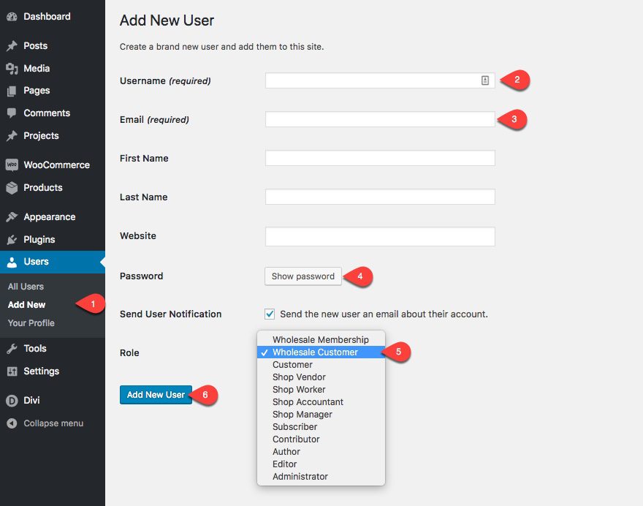
Task: Click the Divi circle icon
Action: point(12,401)
